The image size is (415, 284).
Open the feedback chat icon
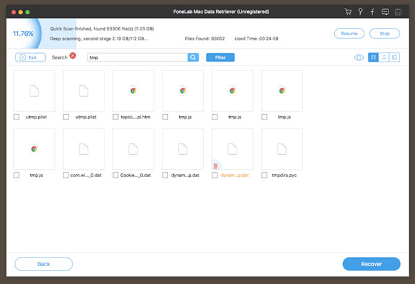click(385, 12)
